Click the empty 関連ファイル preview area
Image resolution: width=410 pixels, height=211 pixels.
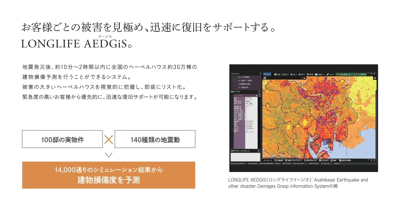(245, 157)
